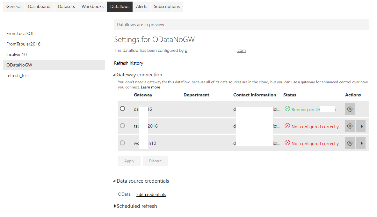Click Edit credentials for OData
Image resolution: width=377 pixels, height=217 pixels.
(151, 194)
